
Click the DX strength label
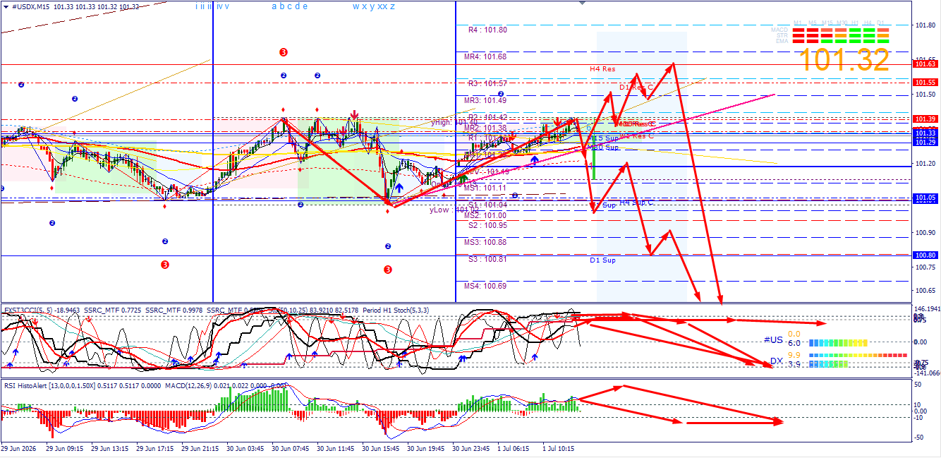(777, 361)
